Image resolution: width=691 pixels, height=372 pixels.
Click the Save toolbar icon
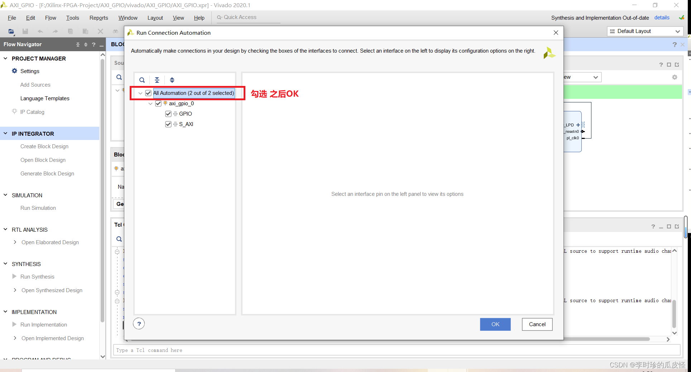(x=25, y=32)
